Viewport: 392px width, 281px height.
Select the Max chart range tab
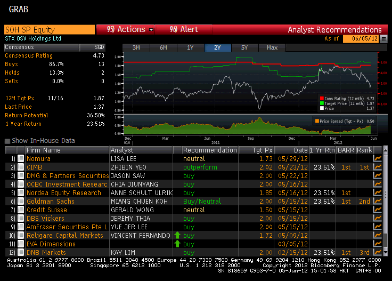pyautogui.click(x=272, y=47)
